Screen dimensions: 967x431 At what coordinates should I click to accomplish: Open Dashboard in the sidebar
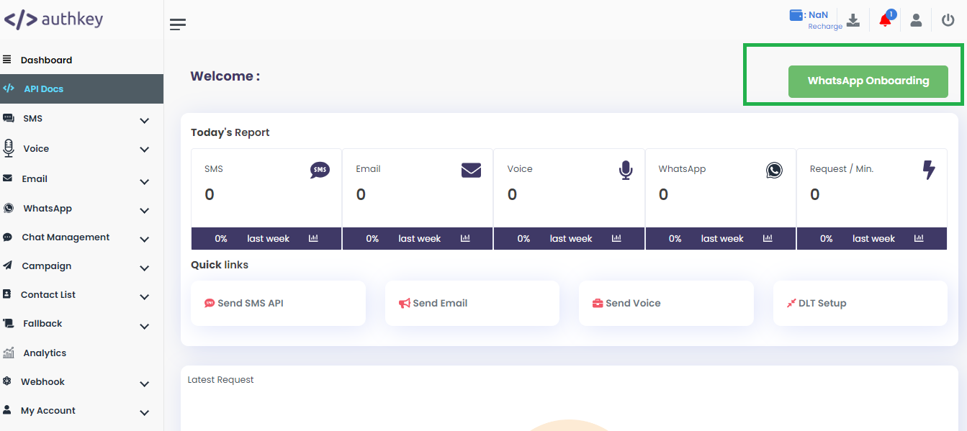[81, 60]
